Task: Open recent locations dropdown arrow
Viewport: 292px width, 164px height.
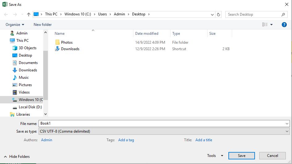Action: [22, 14]
